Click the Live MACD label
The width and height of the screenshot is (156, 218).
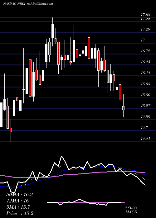131,210
